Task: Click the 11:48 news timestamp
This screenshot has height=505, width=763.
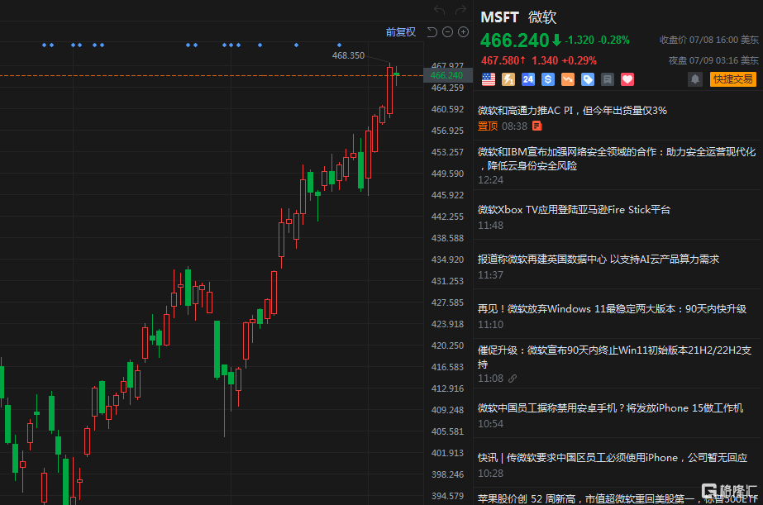Action: [490, 226]
